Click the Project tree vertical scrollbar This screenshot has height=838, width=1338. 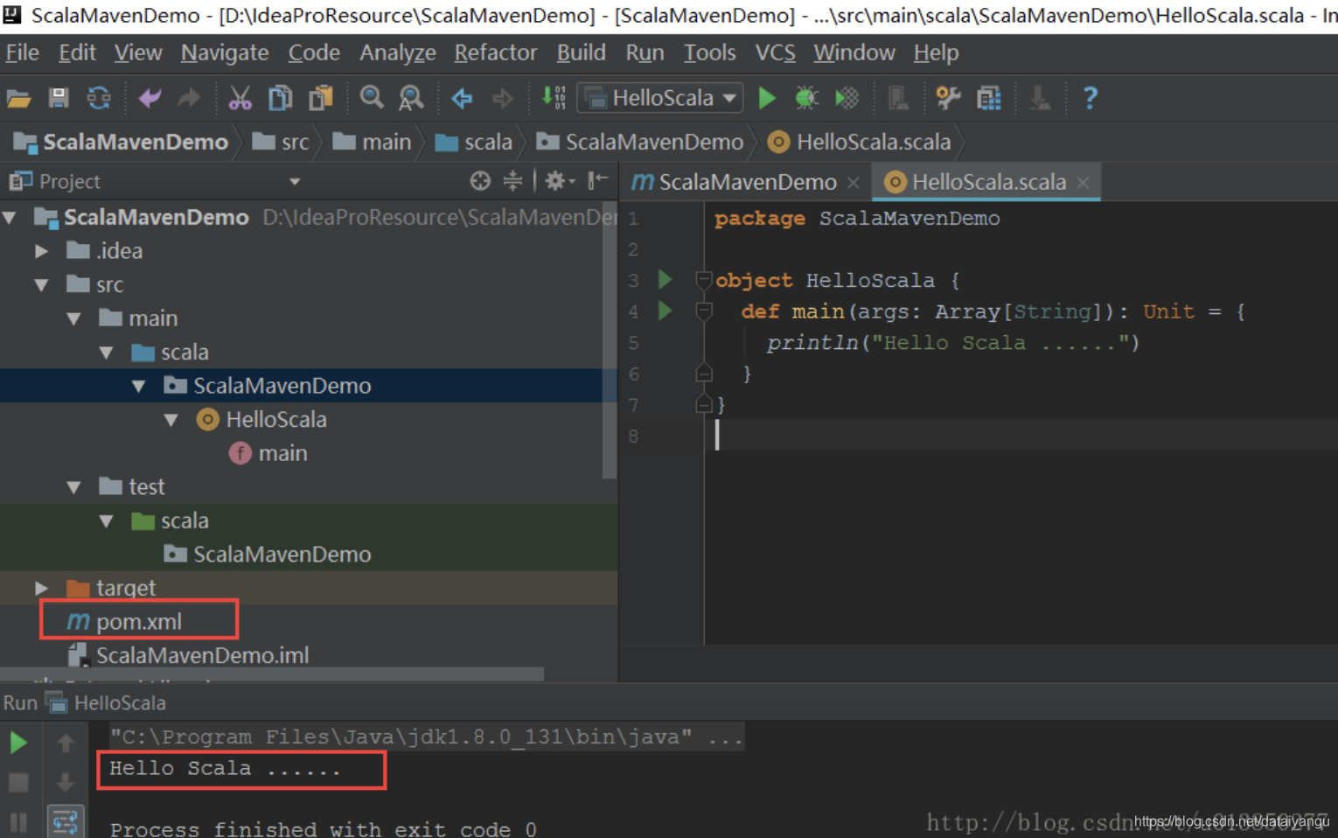pos(610,341)
